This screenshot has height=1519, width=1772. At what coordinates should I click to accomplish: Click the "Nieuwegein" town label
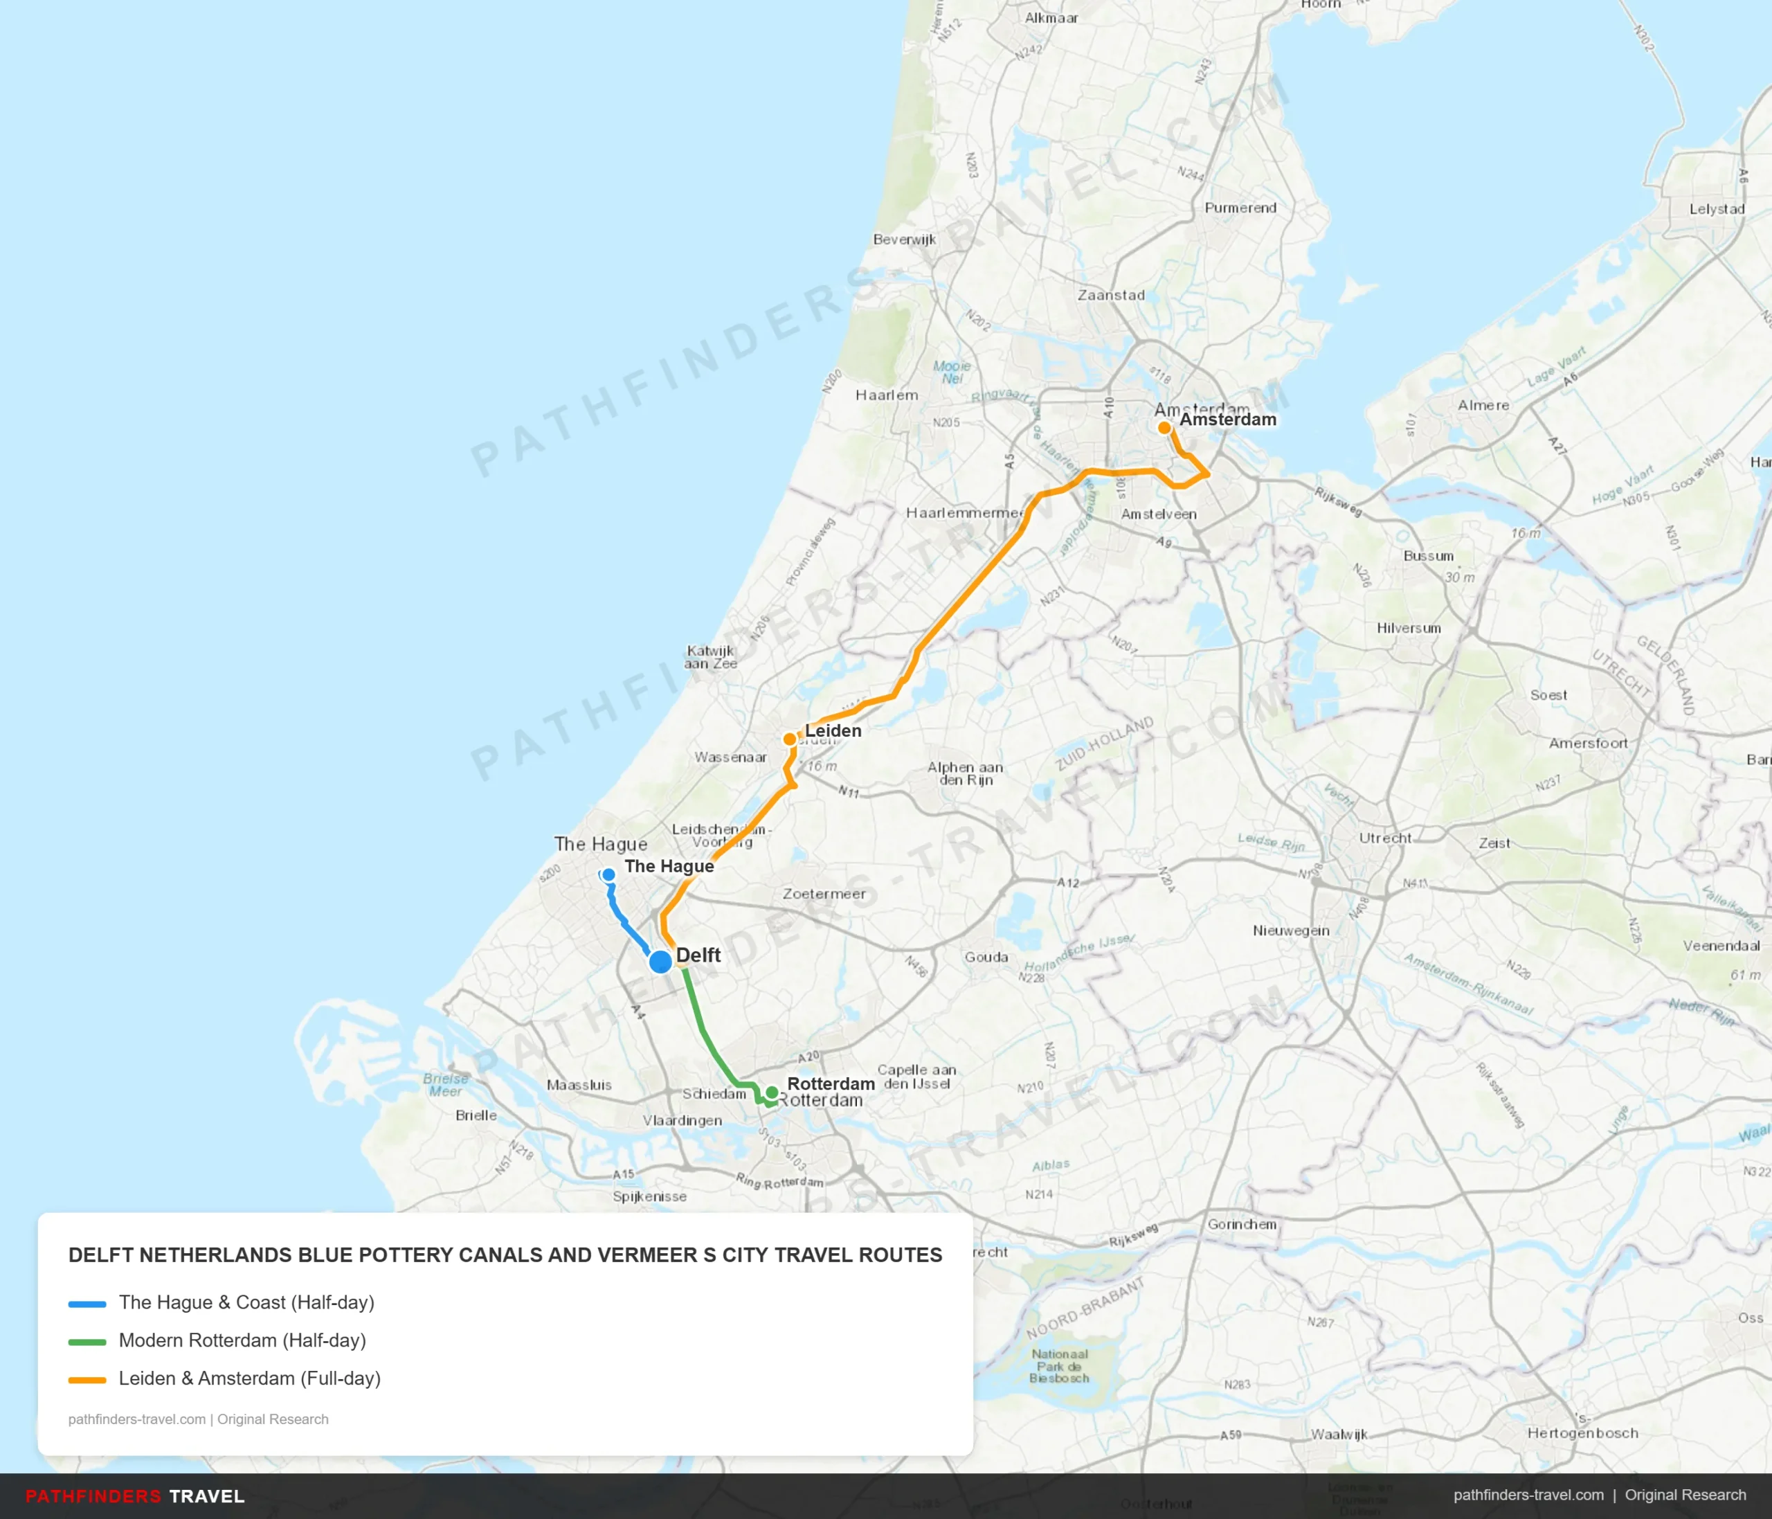1292,931
